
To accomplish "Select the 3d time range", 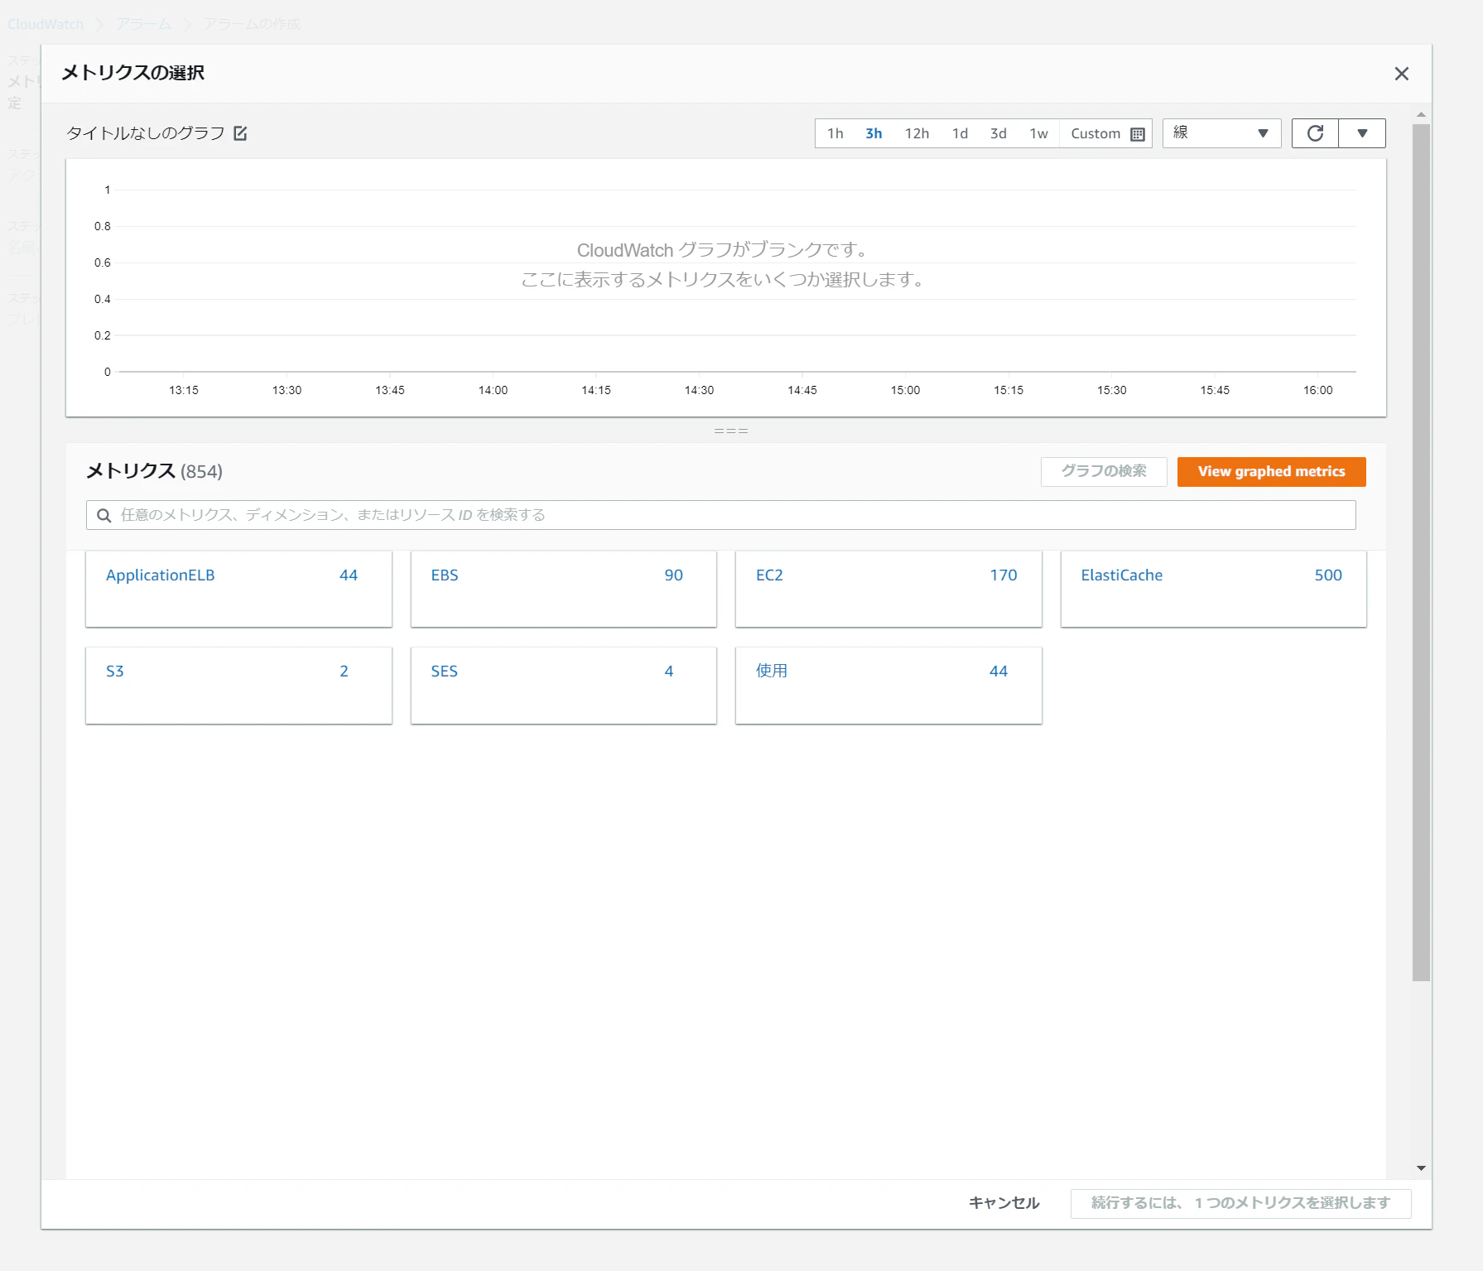I will click(x=999, y=133).
